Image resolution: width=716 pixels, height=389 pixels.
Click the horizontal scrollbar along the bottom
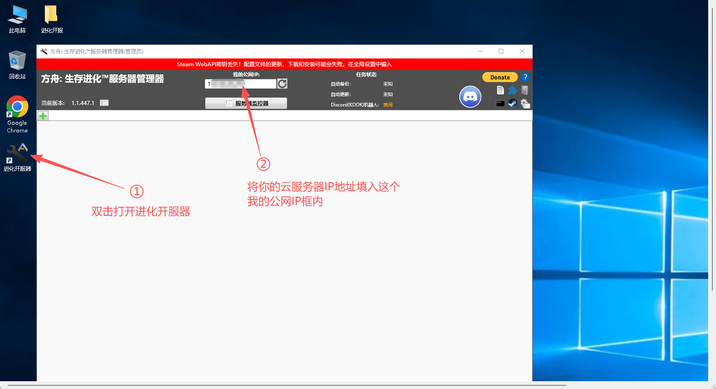(287, 386)
